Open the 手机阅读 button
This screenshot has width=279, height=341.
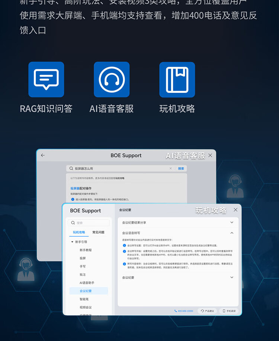click(229, 311)
